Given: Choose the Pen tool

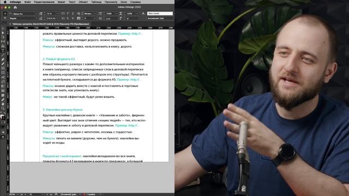Looking at the screenshot, I should (3, 59).
